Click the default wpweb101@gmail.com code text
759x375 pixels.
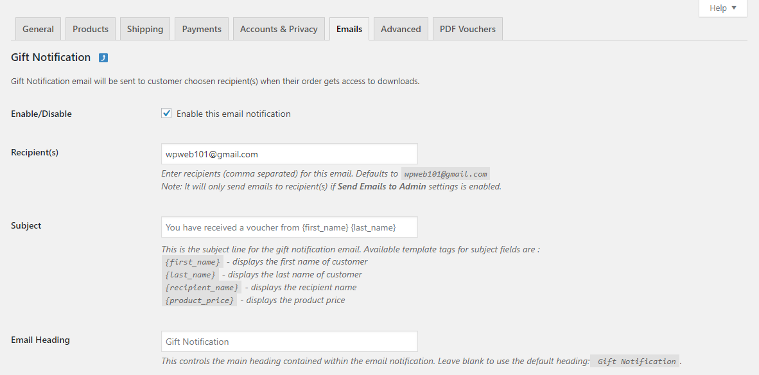point(446,174)
